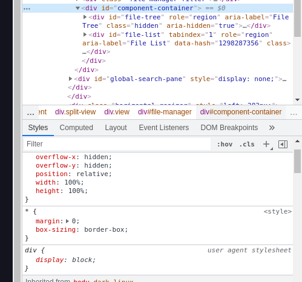Show earlier breadcrumbs via left ellipsis

click(x=30, y=113)
